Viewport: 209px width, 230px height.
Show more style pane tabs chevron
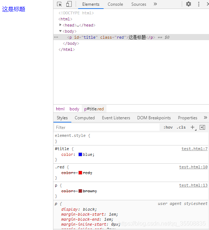coord(205,118)
